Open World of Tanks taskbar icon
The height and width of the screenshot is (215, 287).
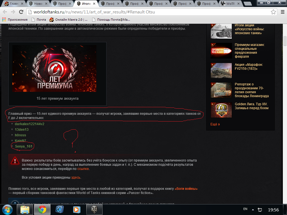(x=94, y=209)
